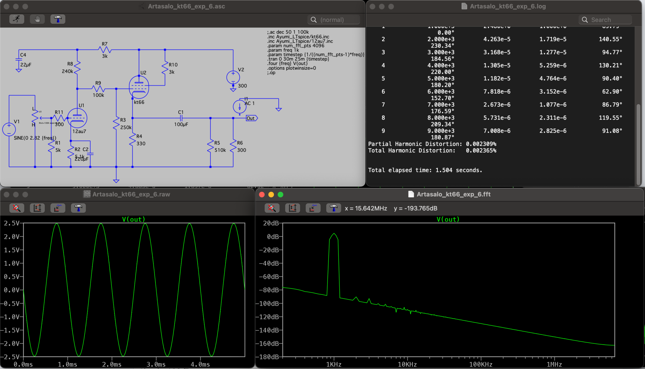
Task: Click the Artasalo_kt66_exp_6.log window title
Action: (508, 6)
